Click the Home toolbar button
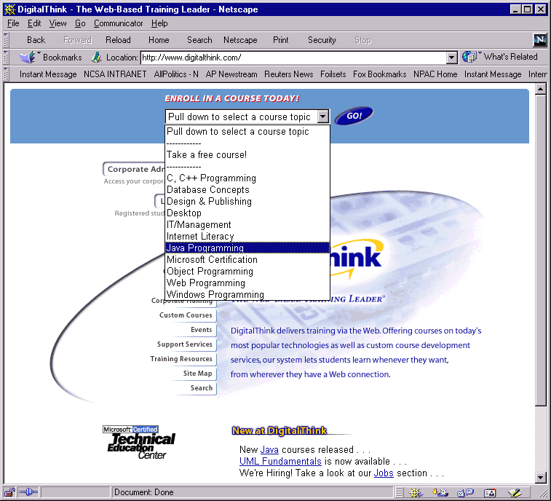This screenshot has width=551, height=501. coord(159,40)
